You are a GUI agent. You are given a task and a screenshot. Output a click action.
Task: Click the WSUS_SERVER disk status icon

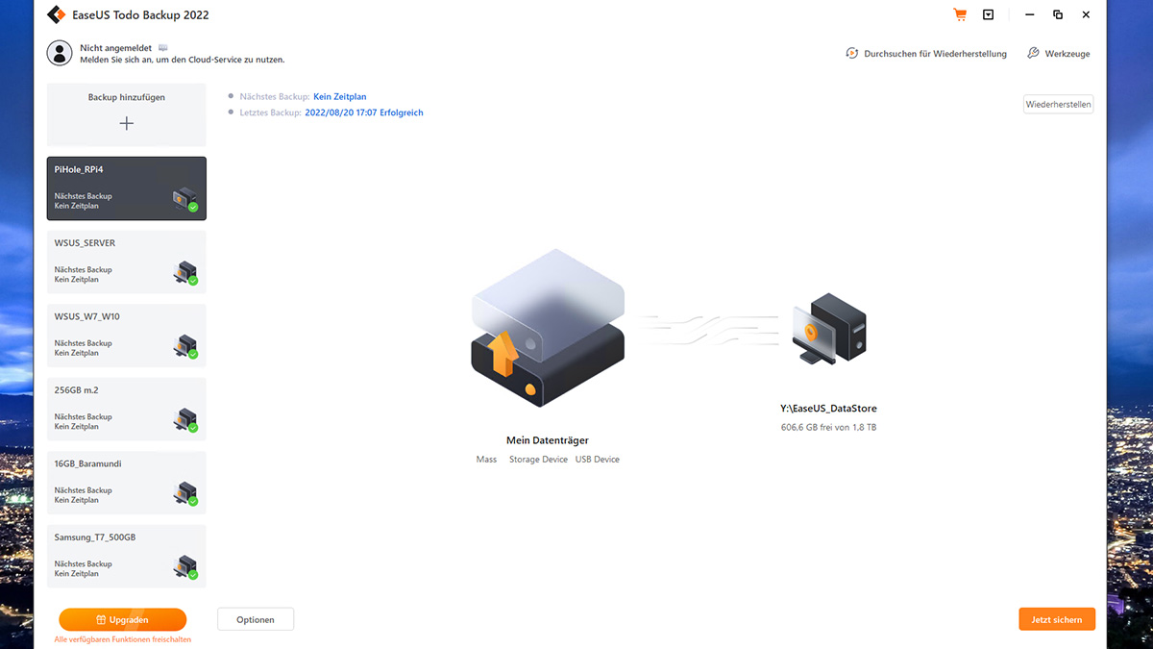click(185, 273)
